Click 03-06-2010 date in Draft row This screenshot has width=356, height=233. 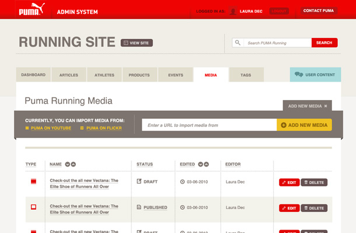(197, 182)
